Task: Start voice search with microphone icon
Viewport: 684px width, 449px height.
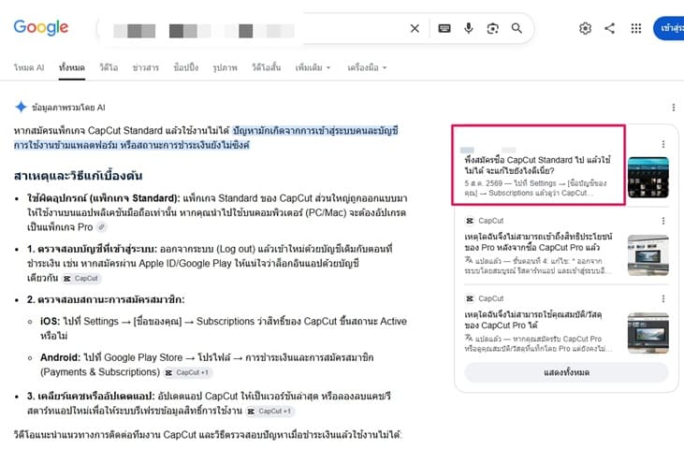Action: pos(469,28)
